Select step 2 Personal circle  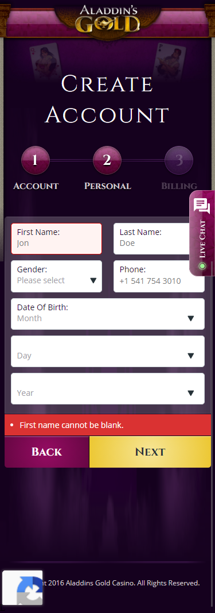coord(107,160)
